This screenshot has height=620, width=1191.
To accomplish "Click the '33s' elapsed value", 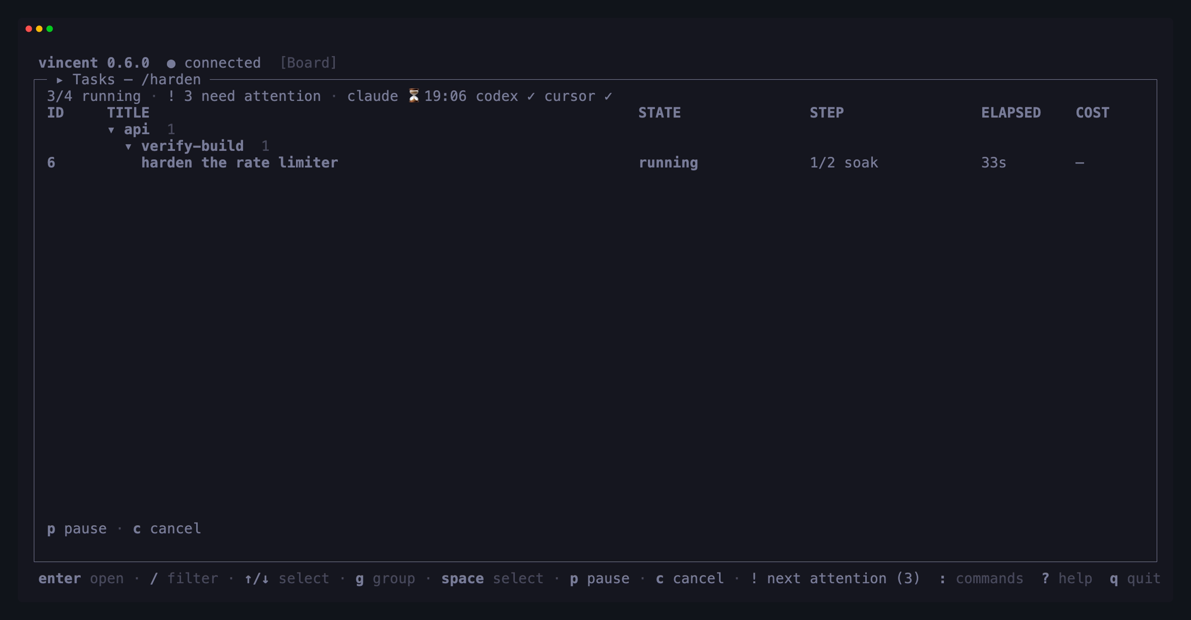I will pyautogui.click(x=994, y=163).
